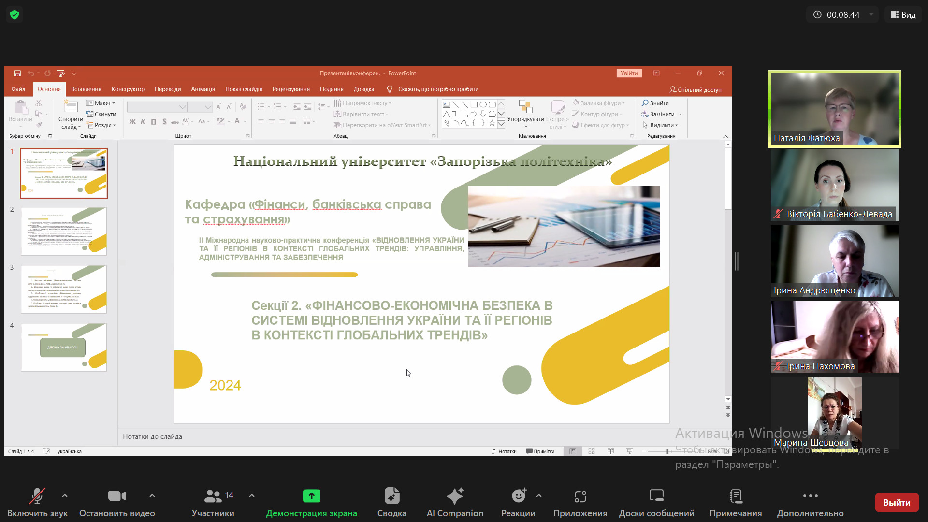Select slide 3 thumbnail in panel

64,289
